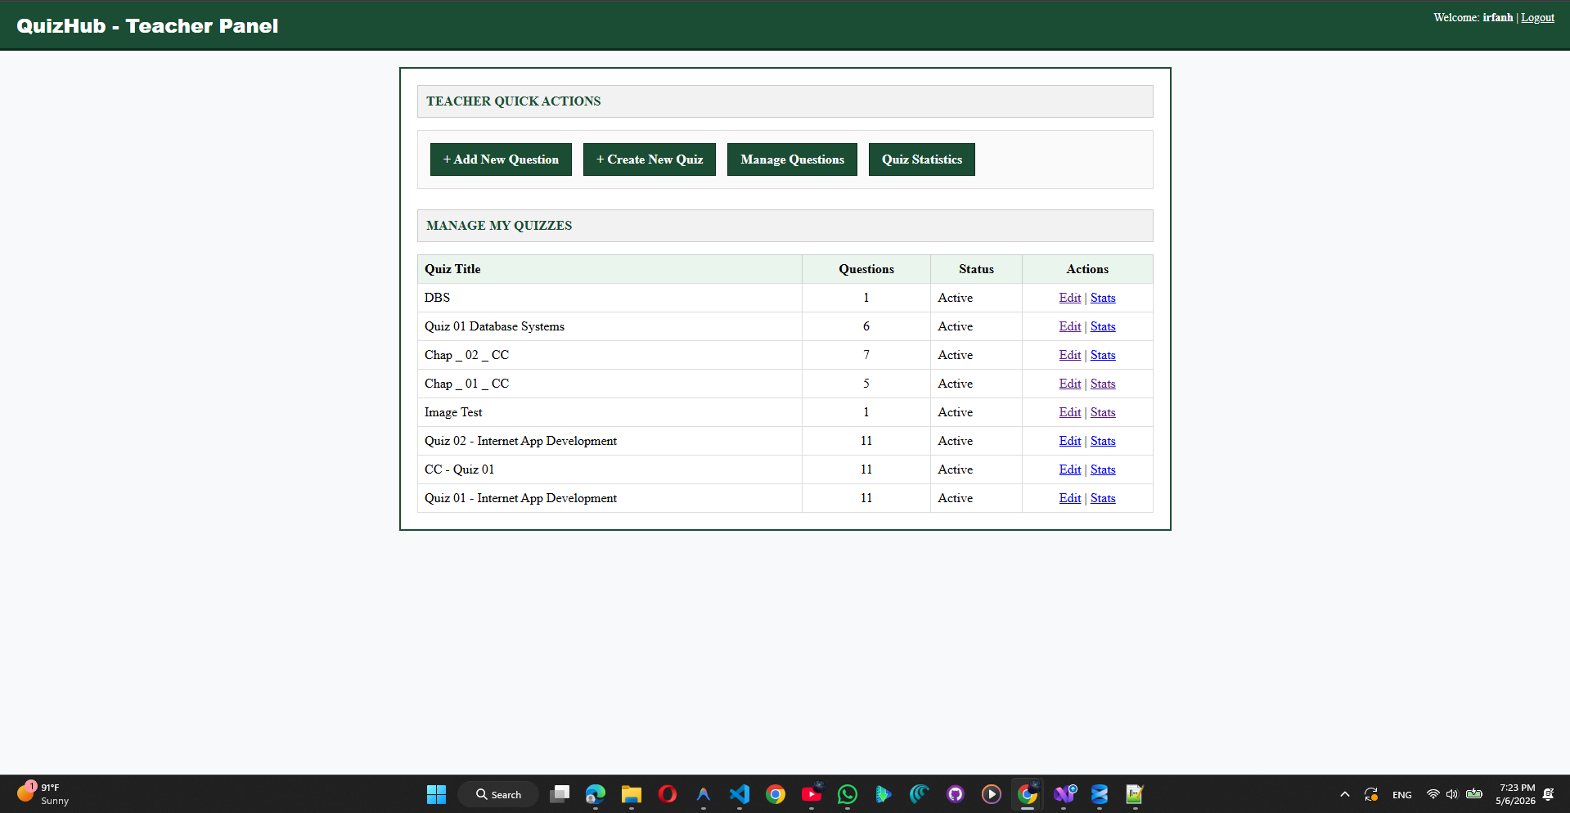This screenshot has height=813, width=1570.
Task: Open Task View from the taskbar
Action: pos(560,794)
